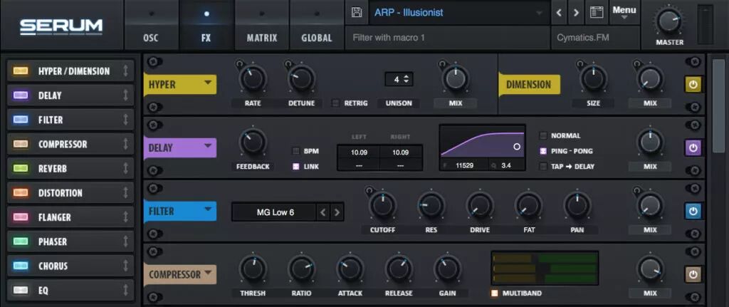Select Tap → Delay mode
729x307 pixels.
click(543, 167)
